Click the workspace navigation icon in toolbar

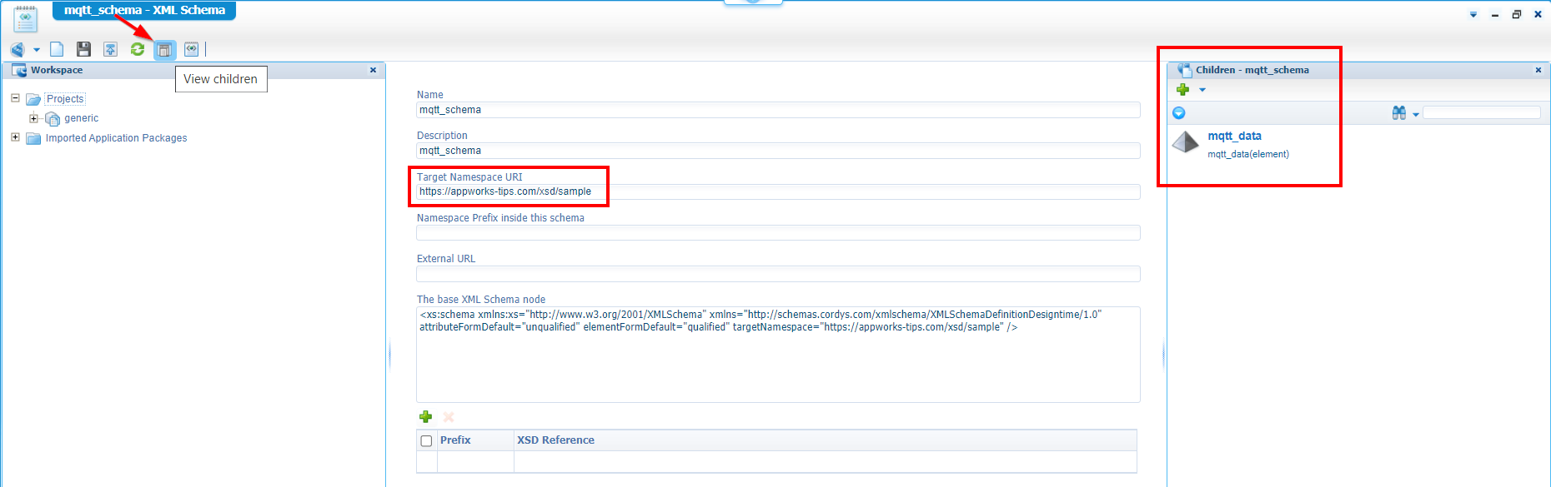point(18,50)
